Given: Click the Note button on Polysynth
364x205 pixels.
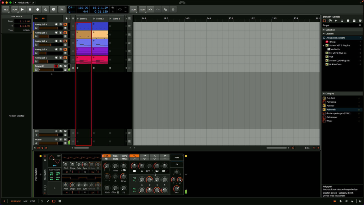Looking at the screenshot, I should click(x=177, y=158).
